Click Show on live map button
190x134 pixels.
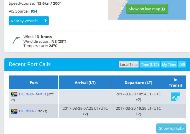[147, 9]
